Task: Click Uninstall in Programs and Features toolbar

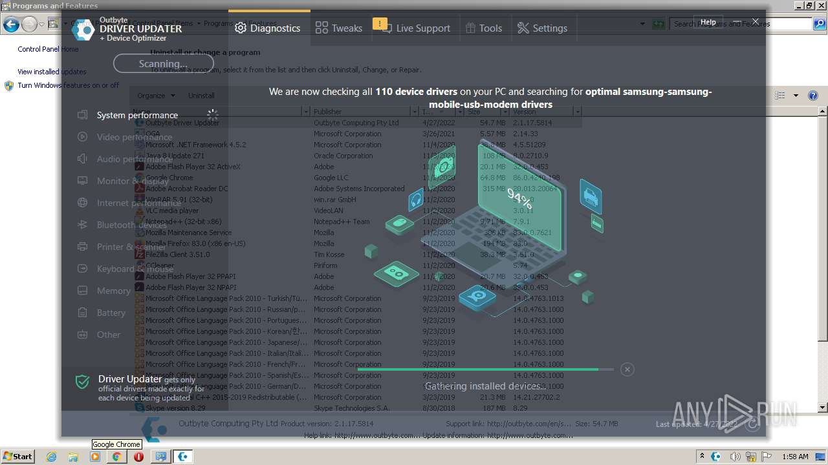Action: click(x=201, y=96)
